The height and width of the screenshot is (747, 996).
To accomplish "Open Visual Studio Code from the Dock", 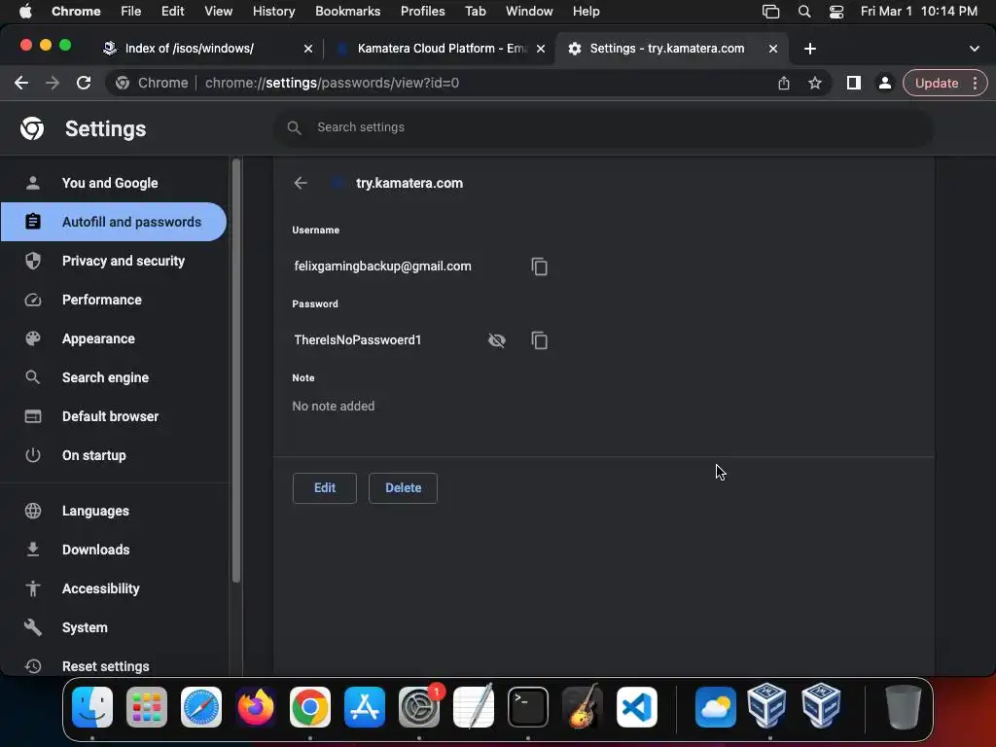I will coord(637,707).
